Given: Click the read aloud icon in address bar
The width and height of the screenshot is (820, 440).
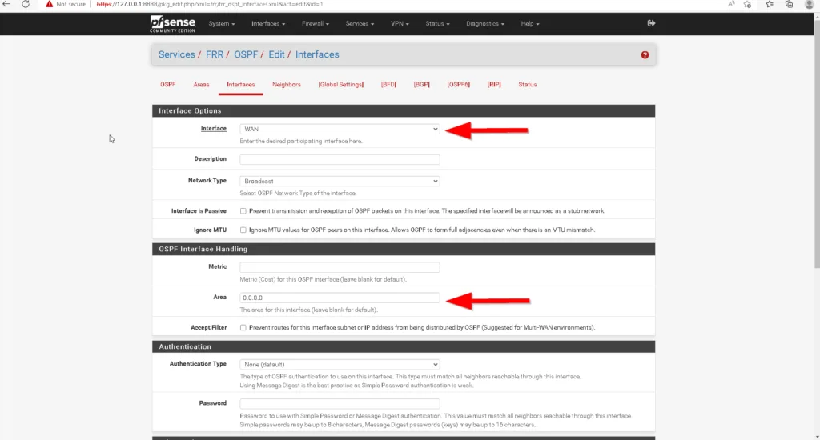Looking at the screenshot, I should pyautogui.click(x=731, y=4).
